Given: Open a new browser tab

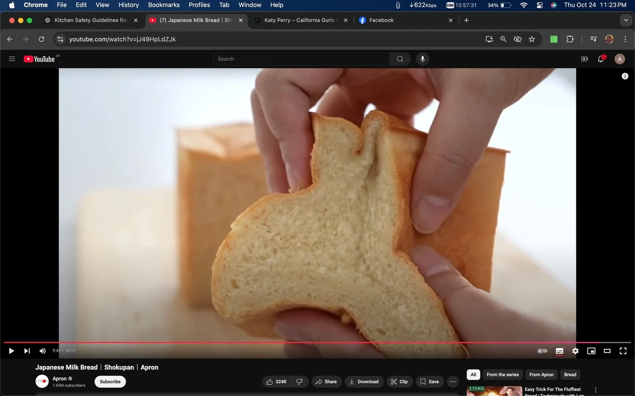Looking at the screenshot, I should (x=466, y=20).
